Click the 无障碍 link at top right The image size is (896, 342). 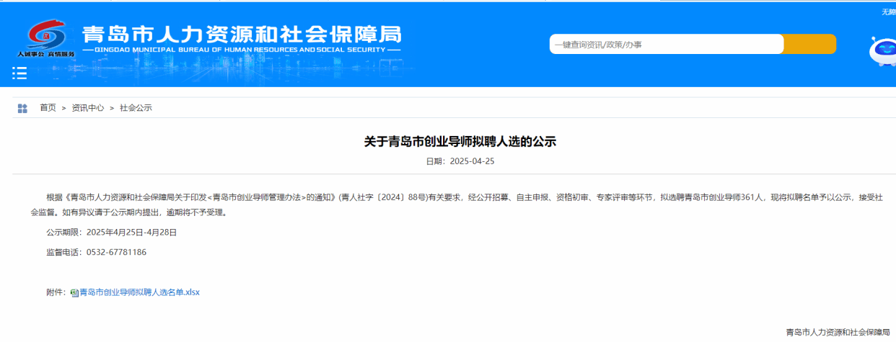pos(887,12)
